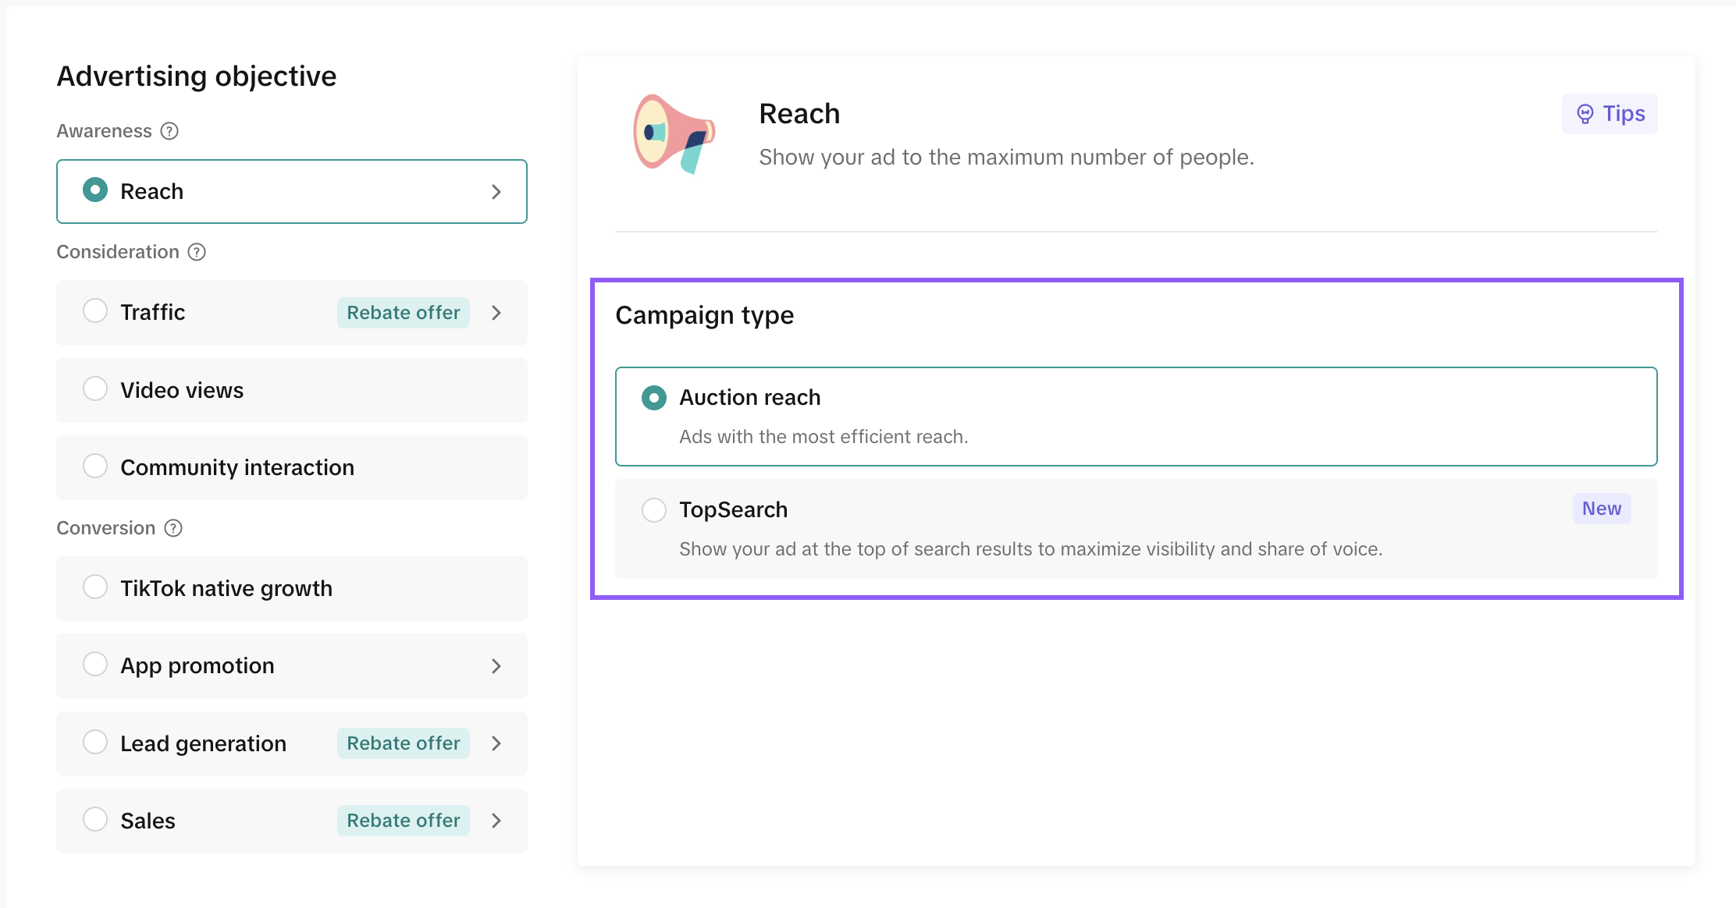The height and width of the screenshot is (908, 1736).
Task: Click the Lead generation Rebate offer badge
Action: click(404, 743)
